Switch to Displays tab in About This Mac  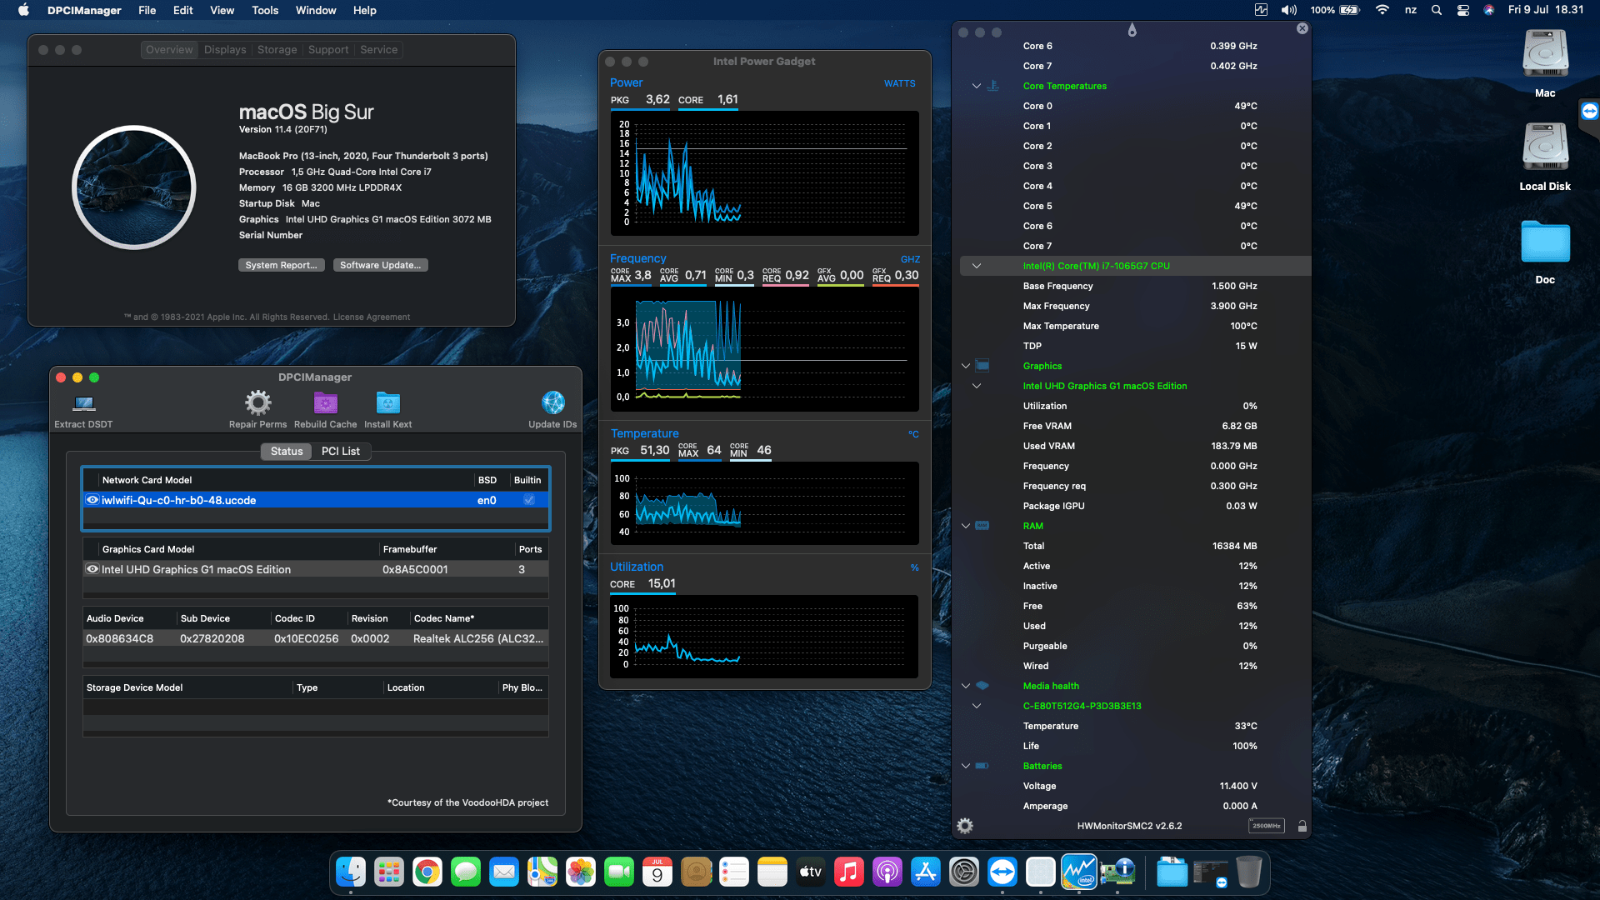point(225,50)
